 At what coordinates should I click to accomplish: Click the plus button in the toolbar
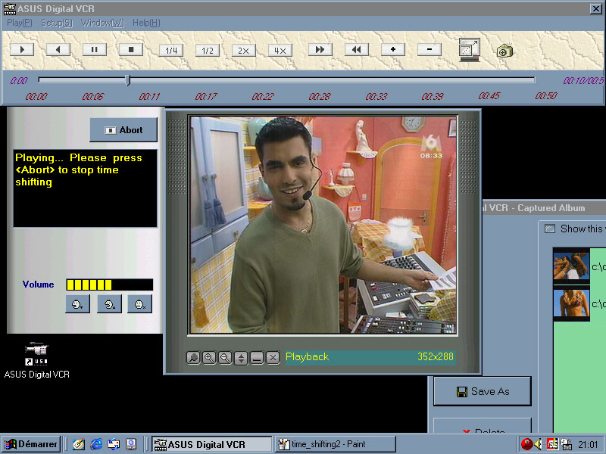(x=393, y=50)
